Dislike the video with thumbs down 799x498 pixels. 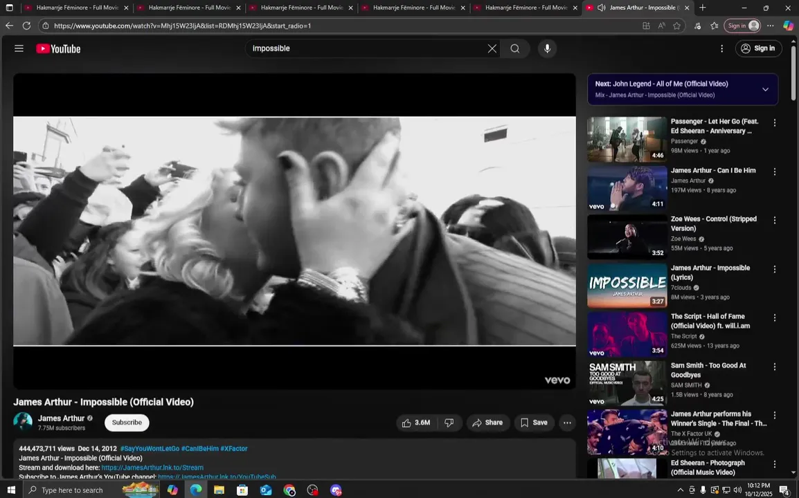(x=449, y=423)
